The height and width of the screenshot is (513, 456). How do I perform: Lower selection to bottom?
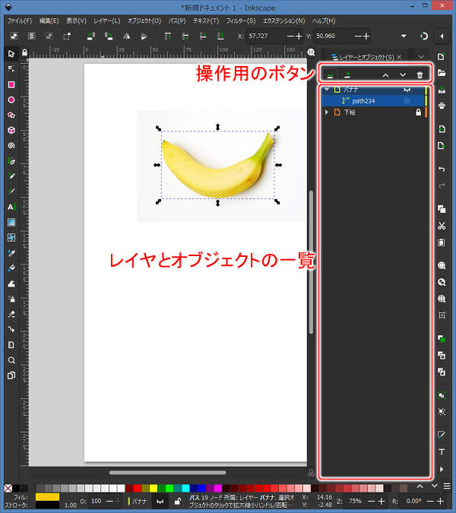(x=220, y=36)
